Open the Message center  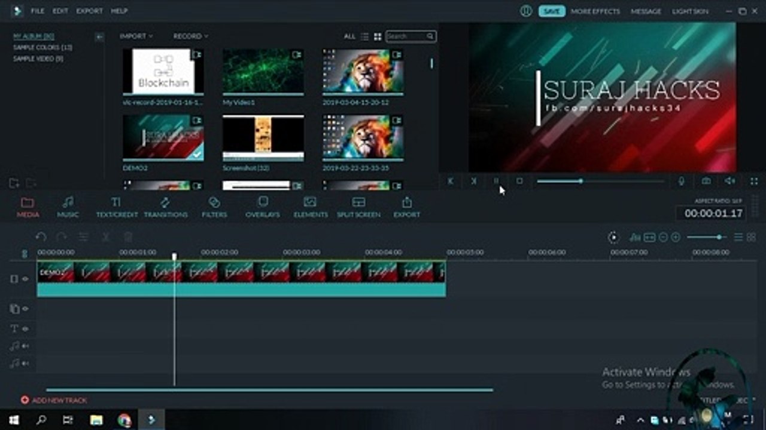[646, 11]
